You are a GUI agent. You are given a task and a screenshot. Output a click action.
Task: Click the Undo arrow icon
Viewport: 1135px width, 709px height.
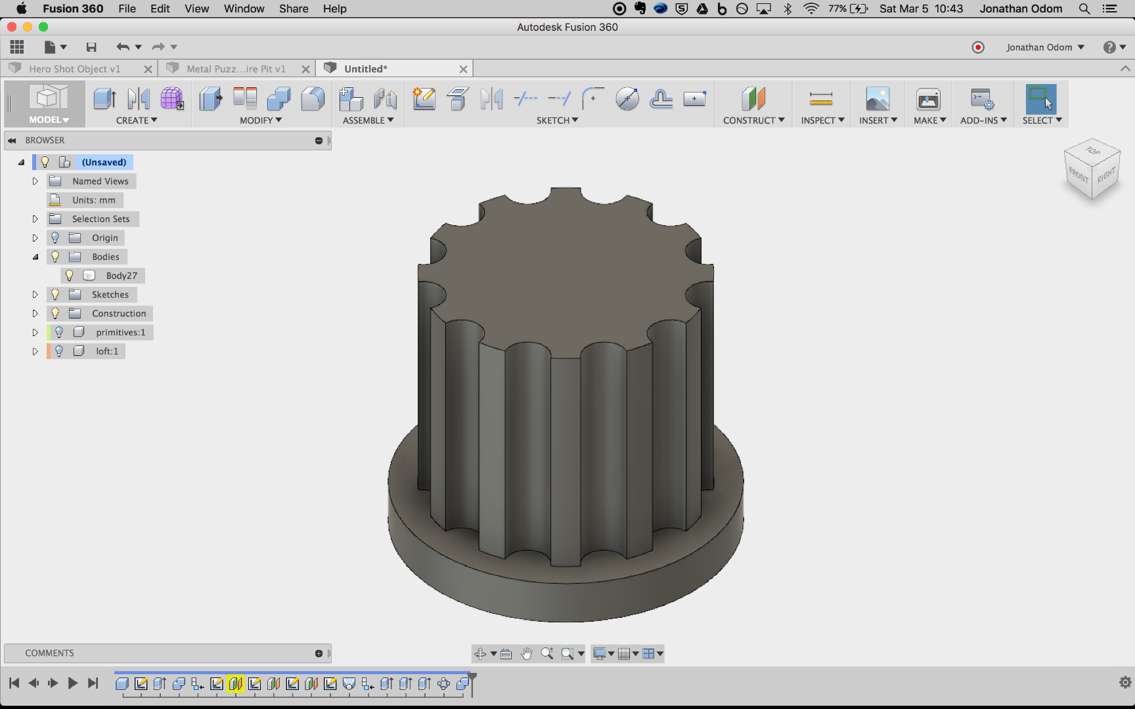122,47
